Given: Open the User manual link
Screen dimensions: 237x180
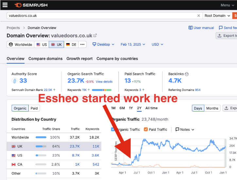Looking at the screenshot, I should [x=201, y=28].
